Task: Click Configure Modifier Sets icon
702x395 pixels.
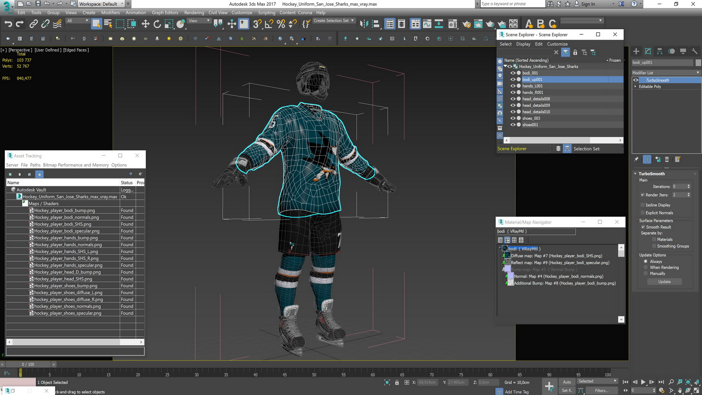Action: point(678,159)
